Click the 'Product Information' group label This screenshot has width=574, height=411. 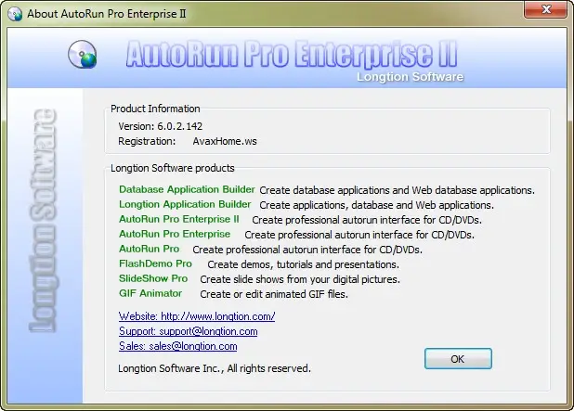point(155,109)
